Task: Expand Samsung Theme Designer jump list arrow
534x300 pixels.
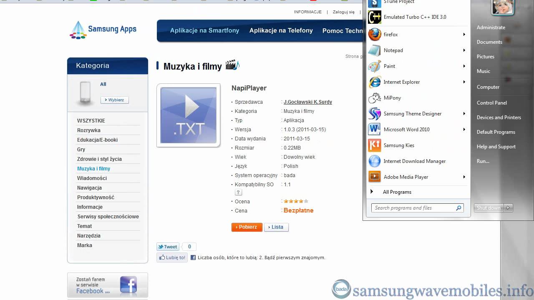Action: pyautogui.click(x=464, y=114)
